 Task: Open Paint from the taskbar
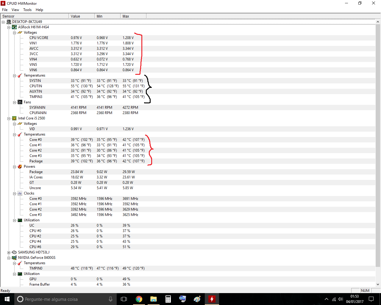point(197,299)
